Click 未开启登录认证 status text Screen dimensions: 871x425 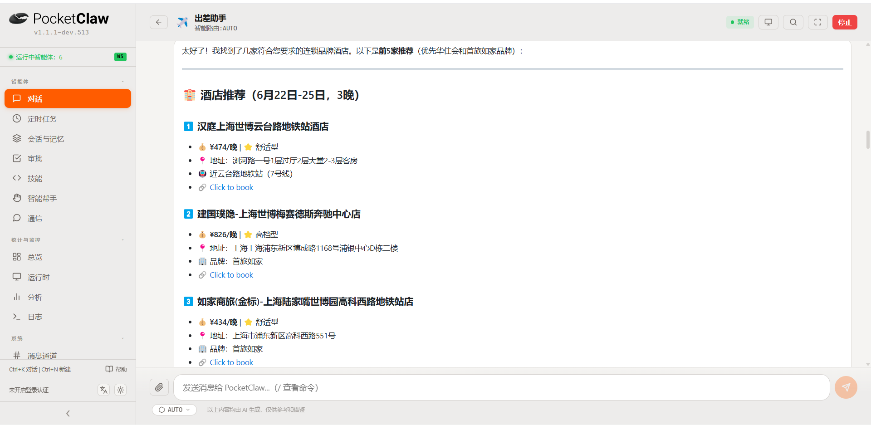pyautogui.click(x=29, y=390)
